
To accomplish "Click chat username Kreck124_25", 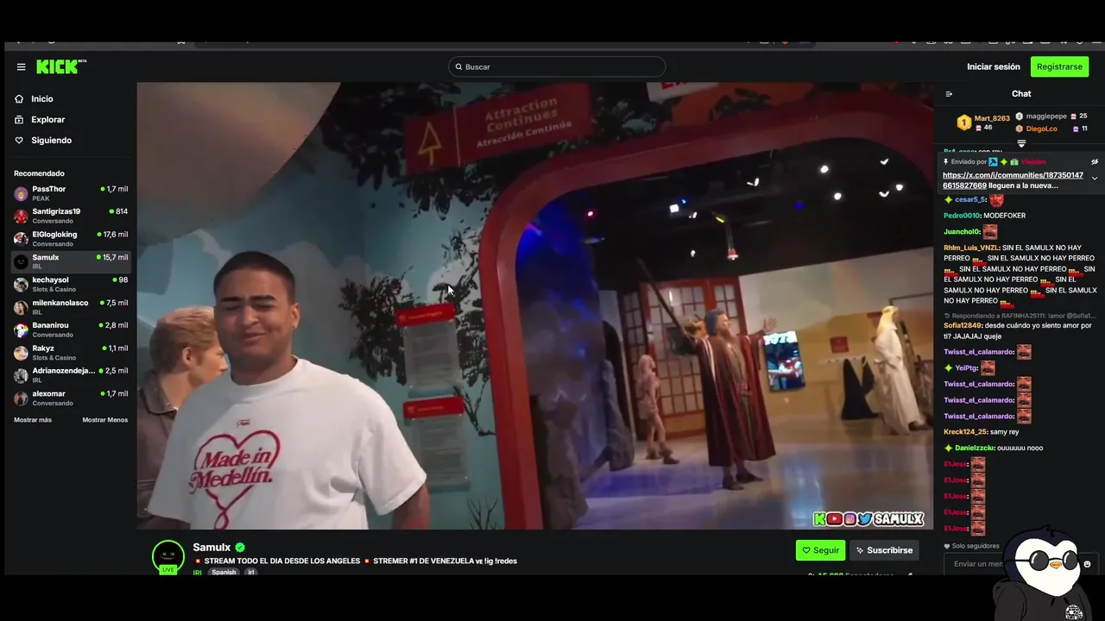I will pos(965,432).
